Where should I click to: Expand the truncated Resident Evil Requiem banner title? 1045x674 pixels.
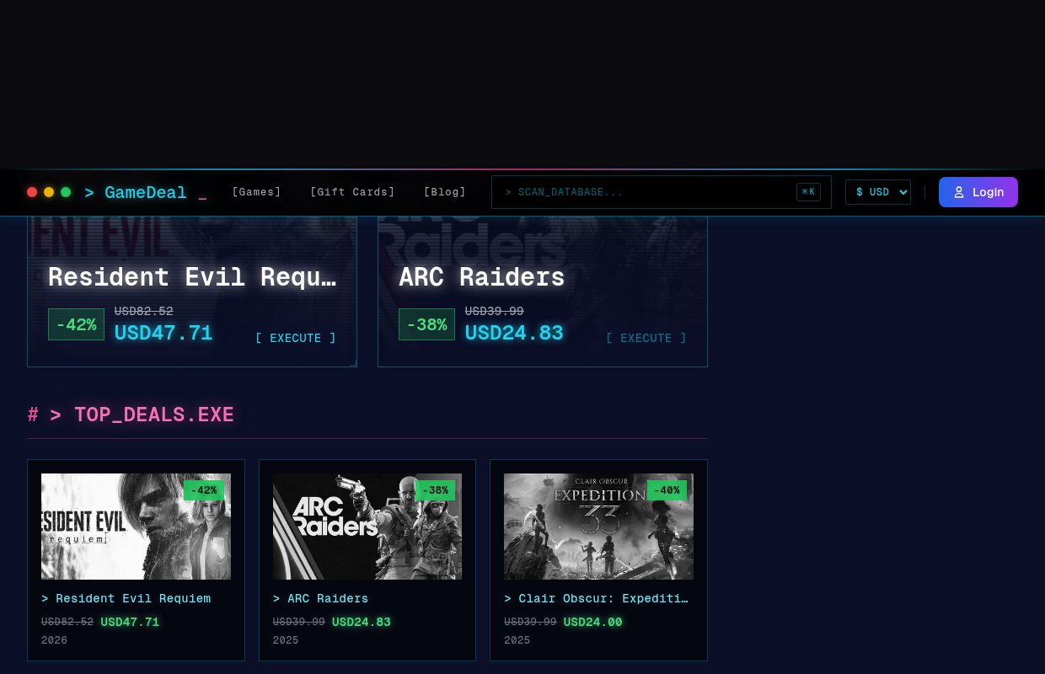pyautogui.click(x=192, y=276)
